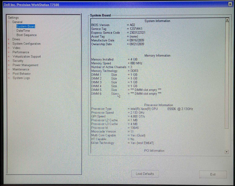Select the System Logs label

(21, 78)
